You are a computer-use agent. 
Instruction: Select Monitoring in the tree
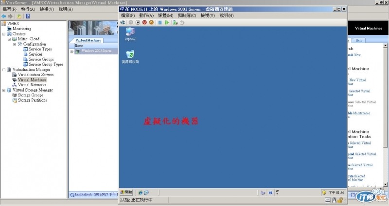tap(22, 29)
